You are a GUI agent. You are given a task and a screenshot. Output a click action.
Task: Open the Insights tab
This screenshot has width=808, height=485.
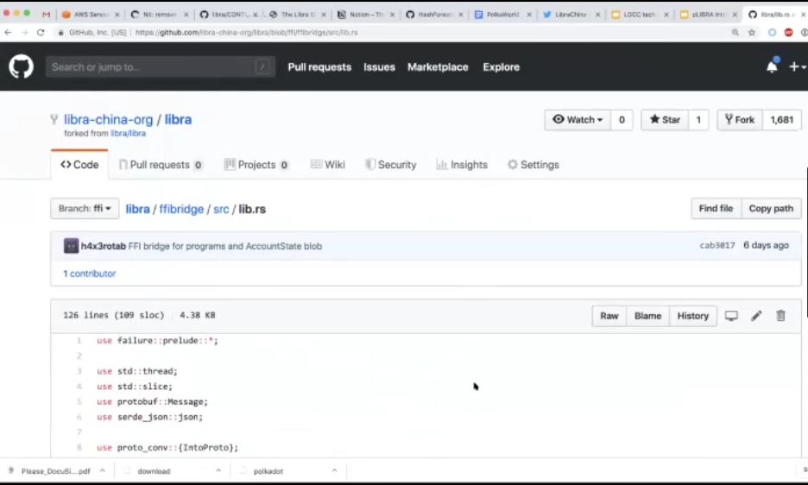(462, 165)
